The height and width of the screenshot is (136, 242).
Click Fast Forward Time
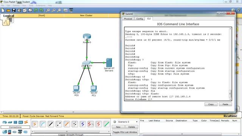pos(54,116)
